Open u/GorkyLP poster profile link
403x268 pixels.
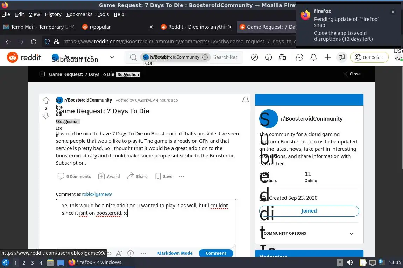coord(145,100)
